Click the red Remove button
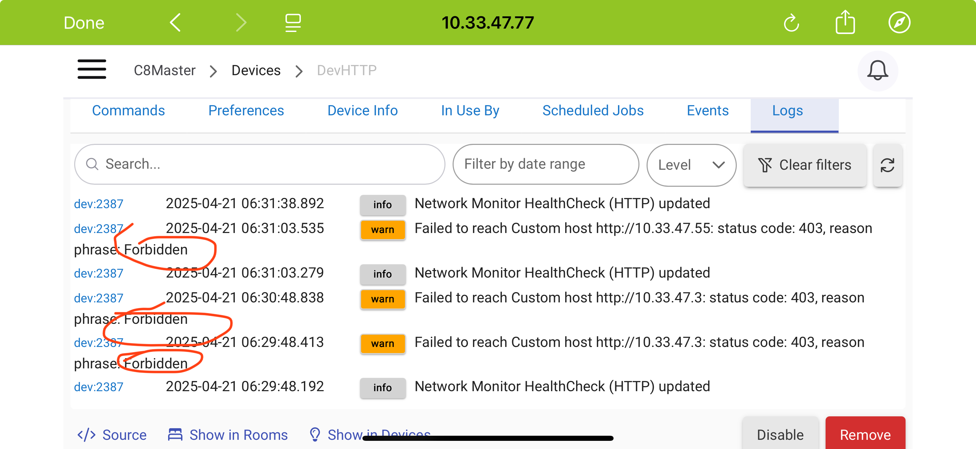This screenshot has height=449, width=976. click(865, 434)
